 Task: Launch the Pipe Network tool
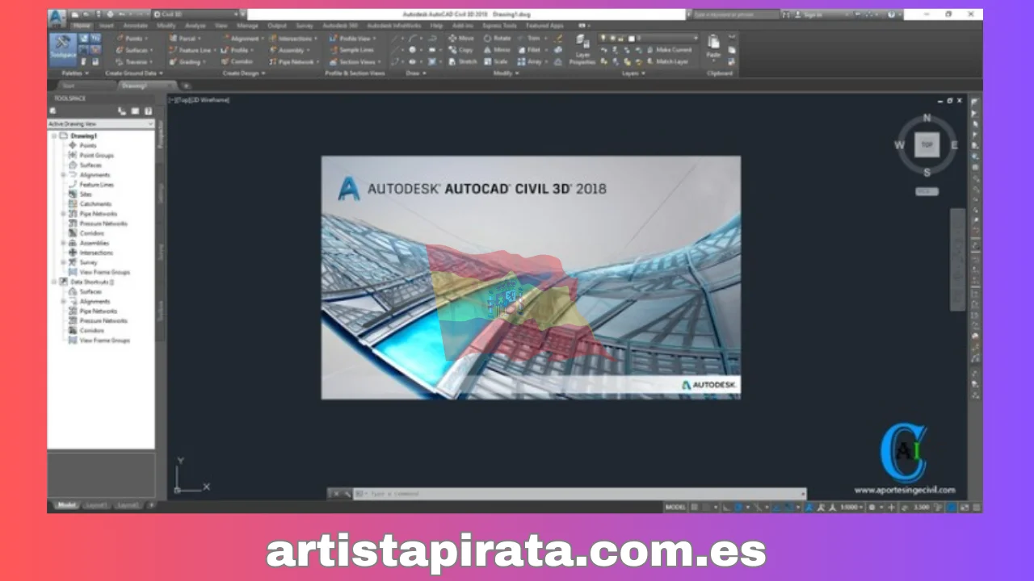292,61
